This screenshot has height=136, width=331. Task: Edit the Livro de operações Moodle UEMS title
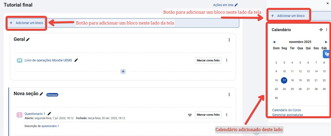[x=76, y=60]
